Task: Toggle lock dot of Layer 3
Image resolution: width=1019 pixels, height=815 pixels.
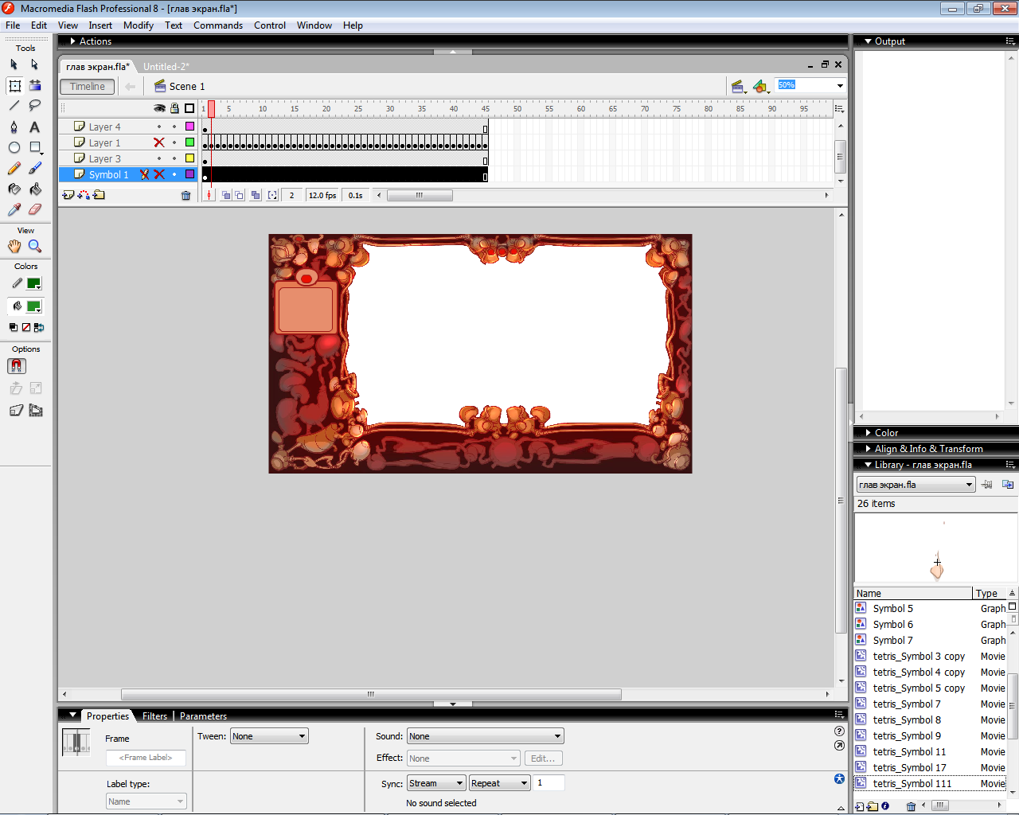Action: [x=174, y=158]
